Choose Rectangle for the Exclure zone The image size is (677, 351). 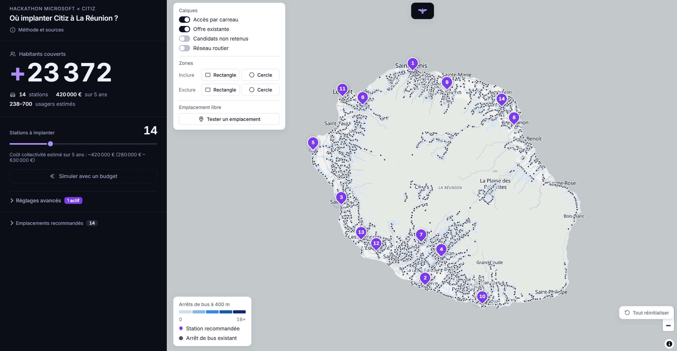click(x=220, y=90)
